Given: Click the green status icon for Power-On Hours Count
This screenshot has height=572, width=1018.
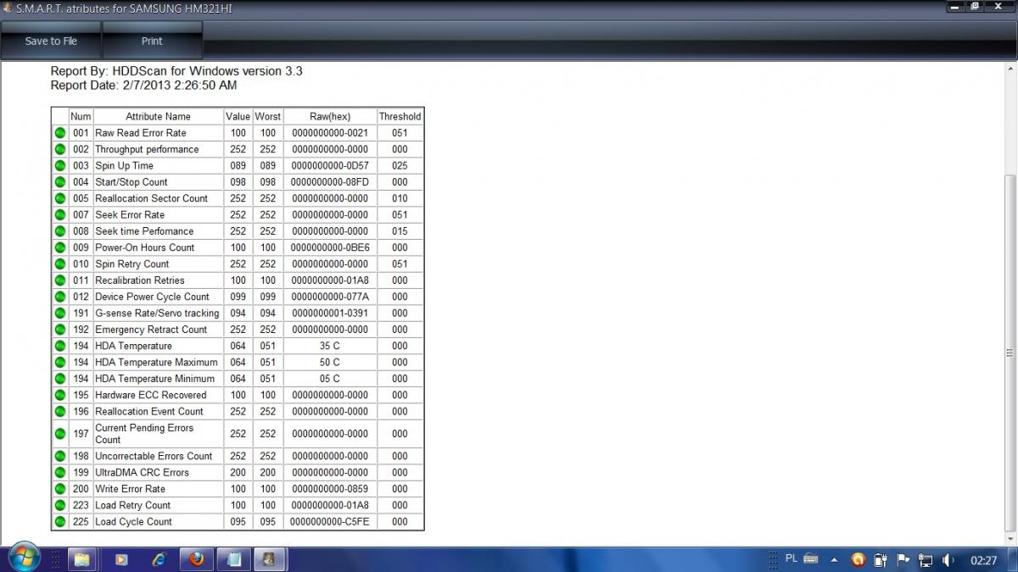Looking at the screenshot, I should 60,247.
